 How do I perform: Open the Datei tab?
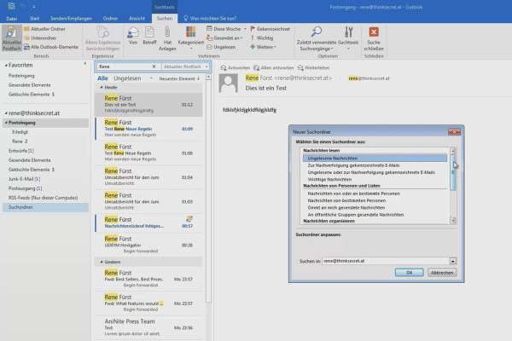click(x=12, y=19)
